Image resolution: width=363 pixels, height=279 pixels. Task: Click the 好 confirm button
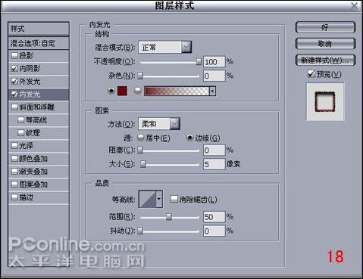pos(325,27)
